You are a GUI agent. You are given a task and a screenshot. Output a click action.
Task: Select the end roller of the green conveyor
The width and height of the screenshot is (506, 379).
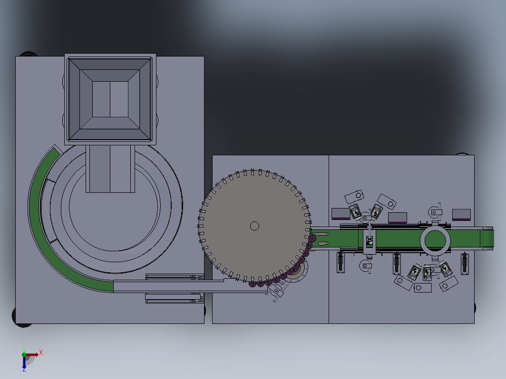tap(487, 238)
